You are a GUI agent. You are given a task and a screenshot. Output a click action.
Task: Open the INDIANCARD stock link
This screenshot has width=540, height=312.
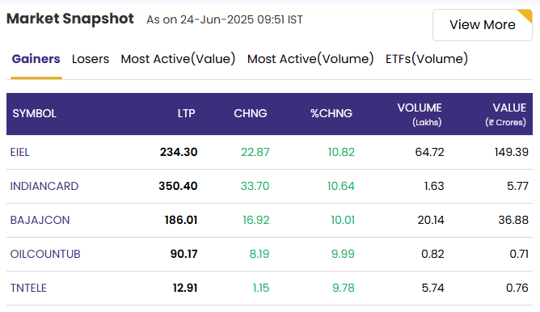pyautogui.click(x=44, y=186)
